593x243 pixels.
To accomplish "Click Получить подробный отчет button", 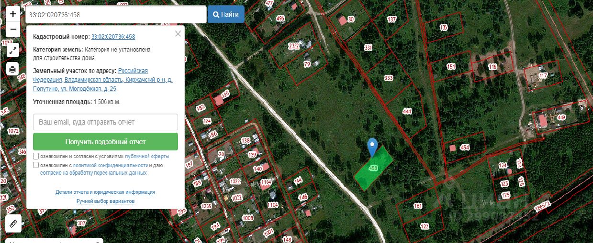I will coord(105,142).
